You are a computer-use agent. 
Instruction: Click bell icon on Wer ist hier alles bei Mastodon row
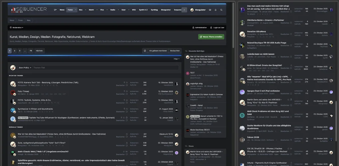pyautogui.click(x=127, y=134)
